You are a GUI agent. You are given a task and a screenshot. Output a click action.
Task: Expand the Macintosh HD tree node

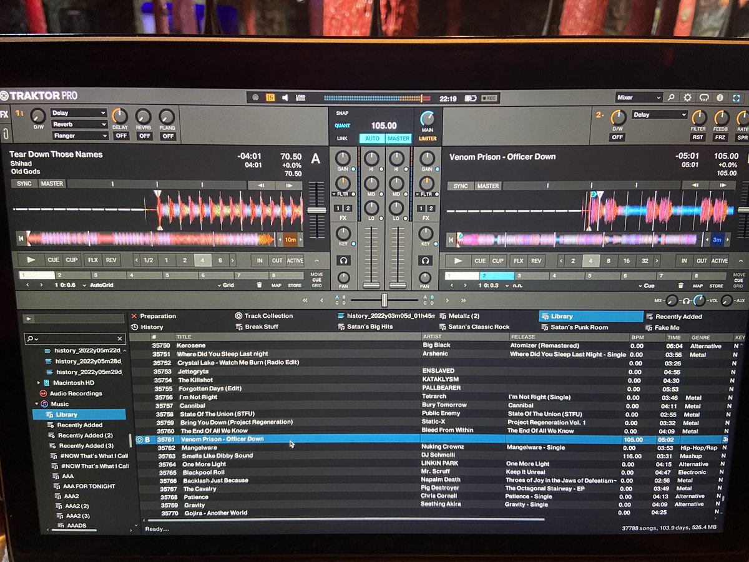39,382
